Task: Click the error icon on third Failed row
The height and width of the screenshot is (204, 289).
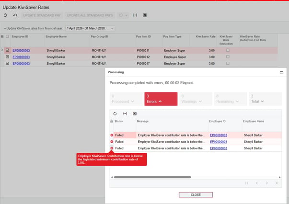Action: [x=112, y=148]
